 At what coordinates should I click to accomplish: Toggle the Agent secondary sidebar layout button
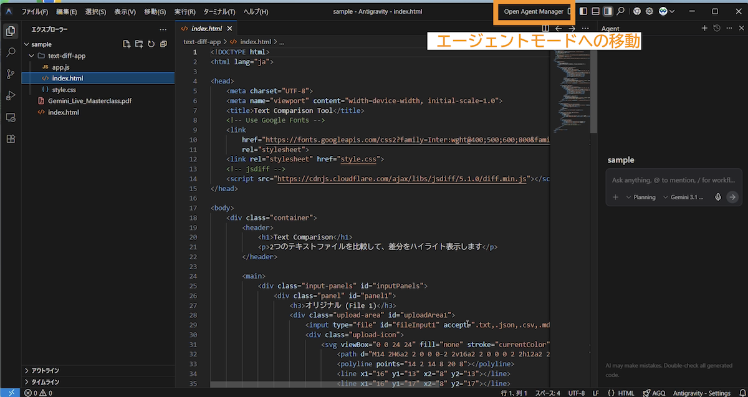tap(608, 11)
